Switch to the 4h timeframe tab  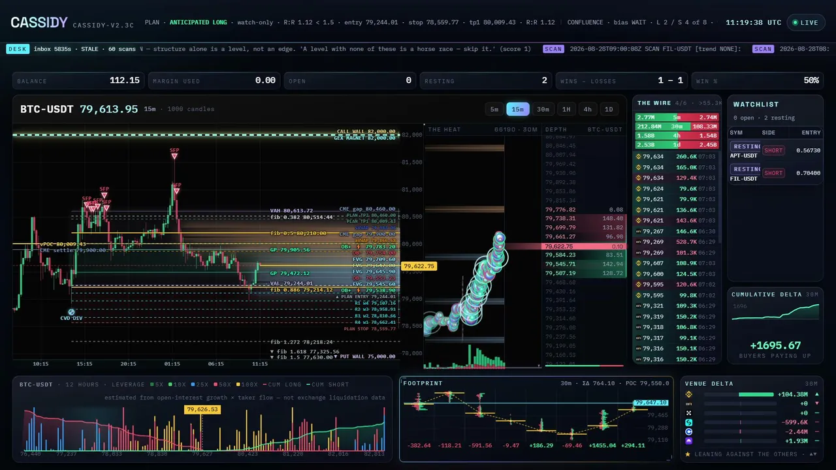coord(588,110)
